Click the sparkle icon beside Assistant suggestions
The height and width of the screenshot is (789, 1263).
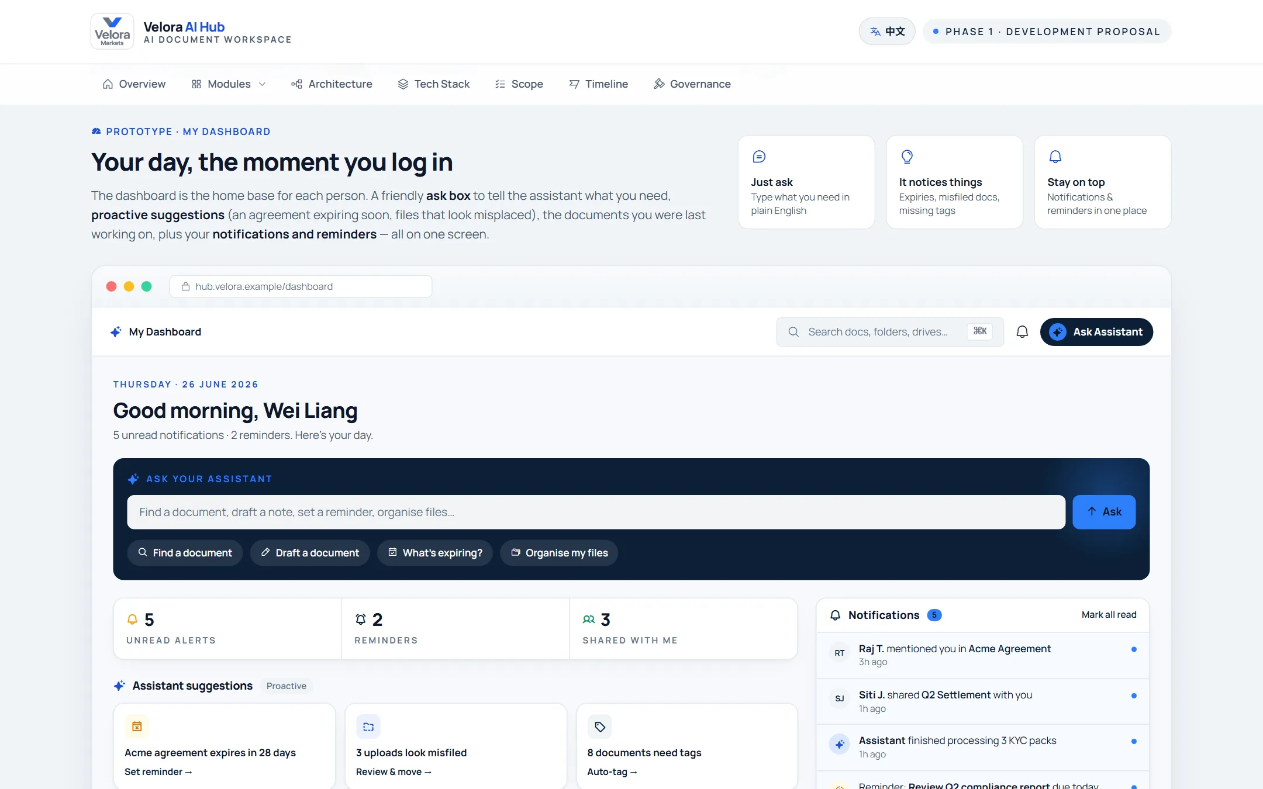[119, 686]
